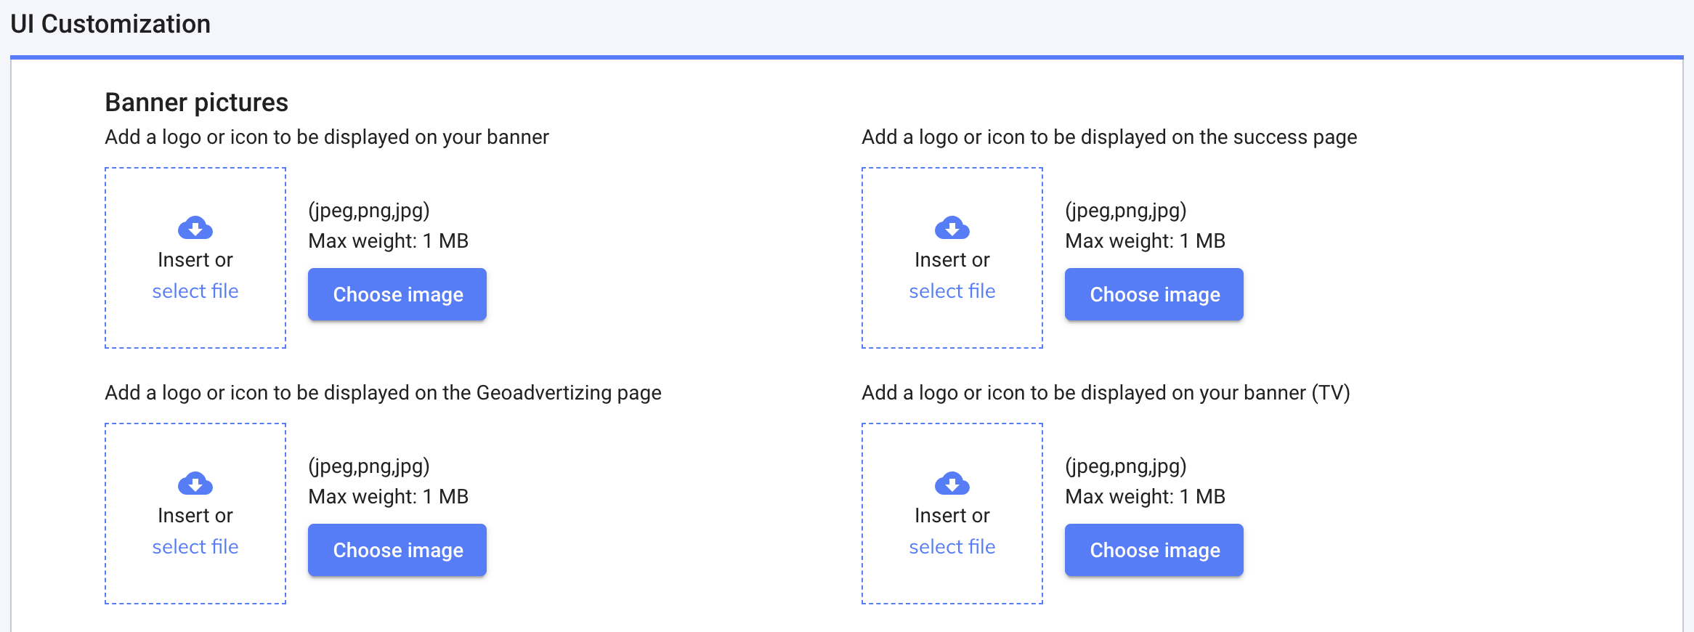The width and height of the screenshot is (1694, 632).
Task: Select 'select file' under the success page upload box
Action: pyautogui.click(x=952, y=291)
